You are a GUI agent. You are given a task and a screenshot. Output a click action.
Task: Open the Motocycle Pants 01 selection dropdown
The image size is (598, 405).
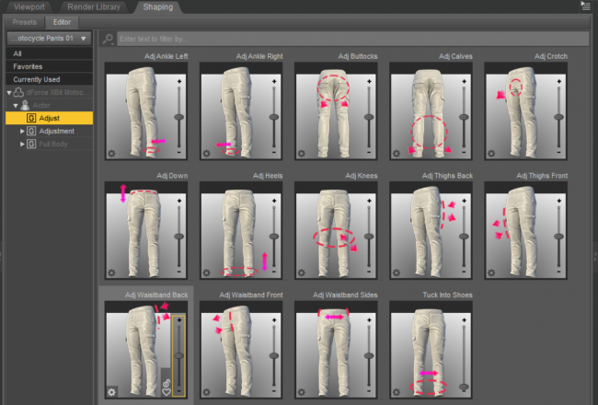48,39
